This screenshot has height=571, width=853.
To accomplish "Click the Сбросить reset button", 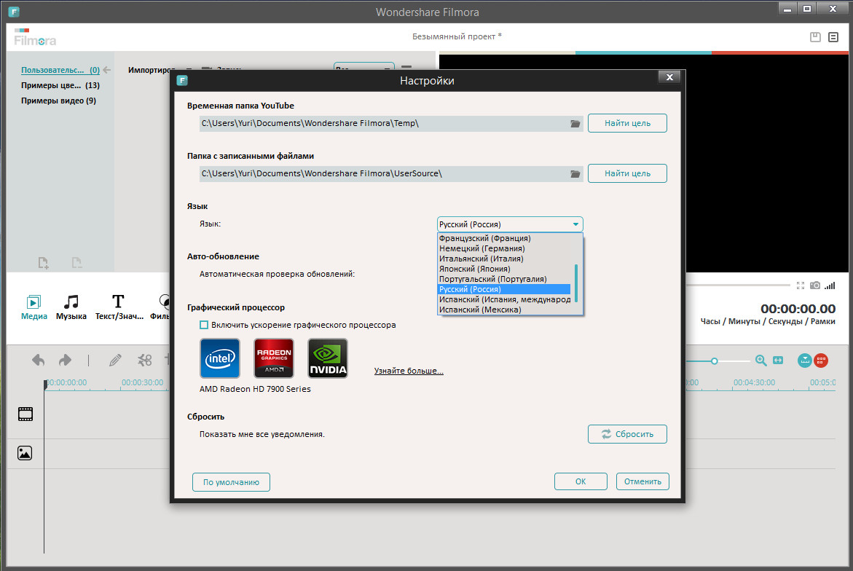I will click(x=627, y=434).
